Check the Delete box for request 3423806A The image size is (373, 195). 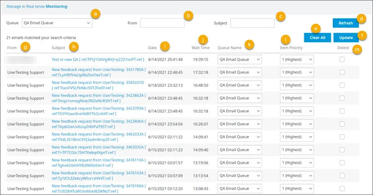[x=342, y=124]
